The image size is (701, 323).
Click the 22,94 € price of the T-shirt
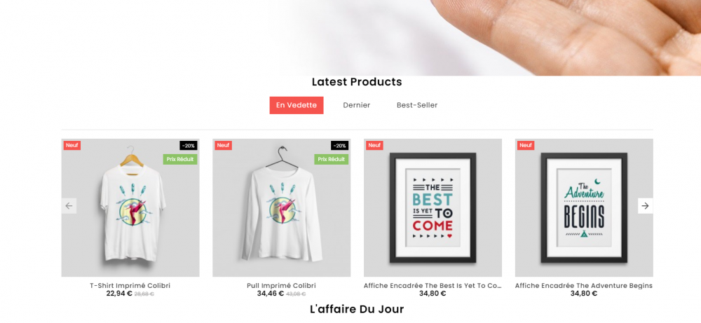119,294
